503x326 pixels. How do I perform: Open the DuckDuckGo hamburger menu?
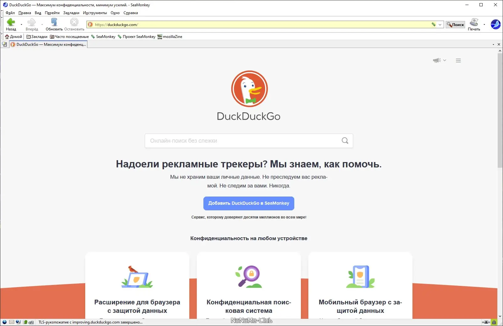458,60
